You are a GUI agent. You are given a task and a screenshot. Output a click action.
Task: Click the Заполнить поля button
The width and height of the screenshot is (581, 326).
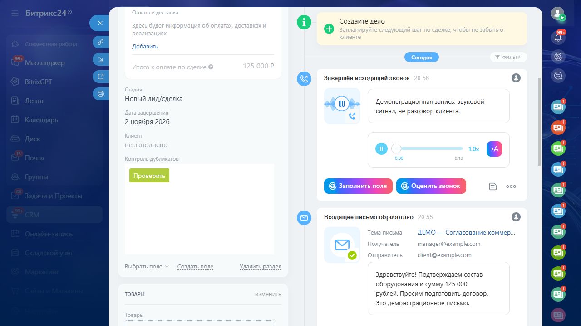coord(358,186)
